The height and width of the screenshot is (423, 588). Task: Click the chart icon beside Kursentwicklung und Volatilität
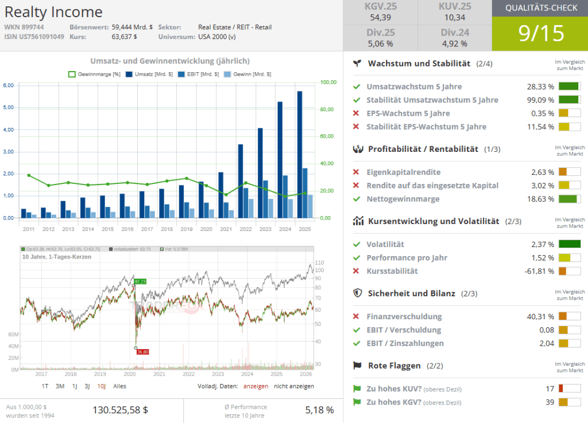[357, 221]
